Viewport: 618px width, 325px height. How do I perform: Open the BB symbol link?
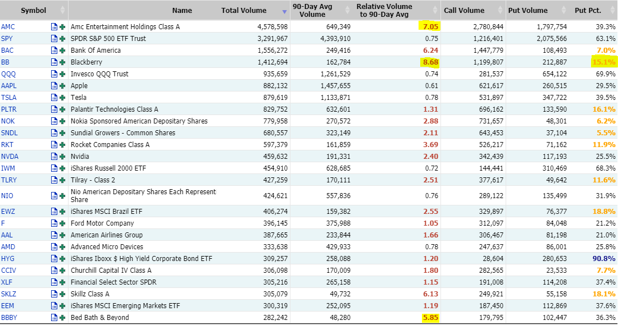tap(5, 62)
